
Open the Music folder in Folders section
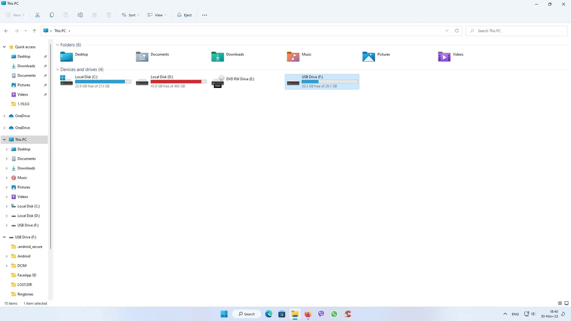pos(293,56)
